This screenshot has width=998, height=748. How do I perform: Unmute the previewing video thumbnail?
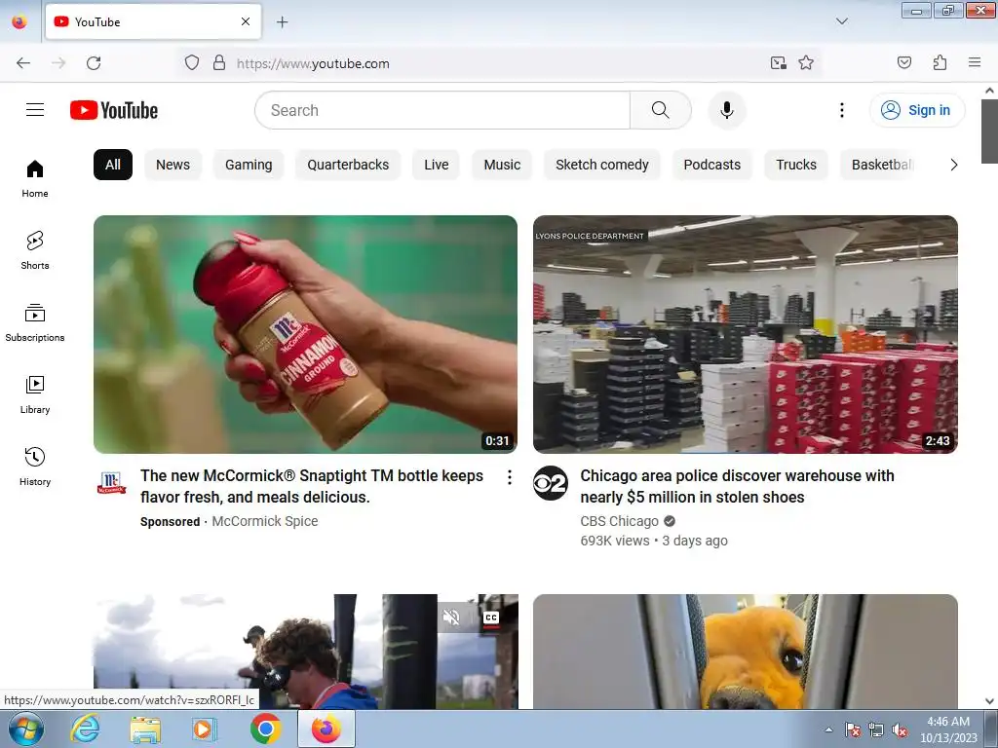[451, 617]
